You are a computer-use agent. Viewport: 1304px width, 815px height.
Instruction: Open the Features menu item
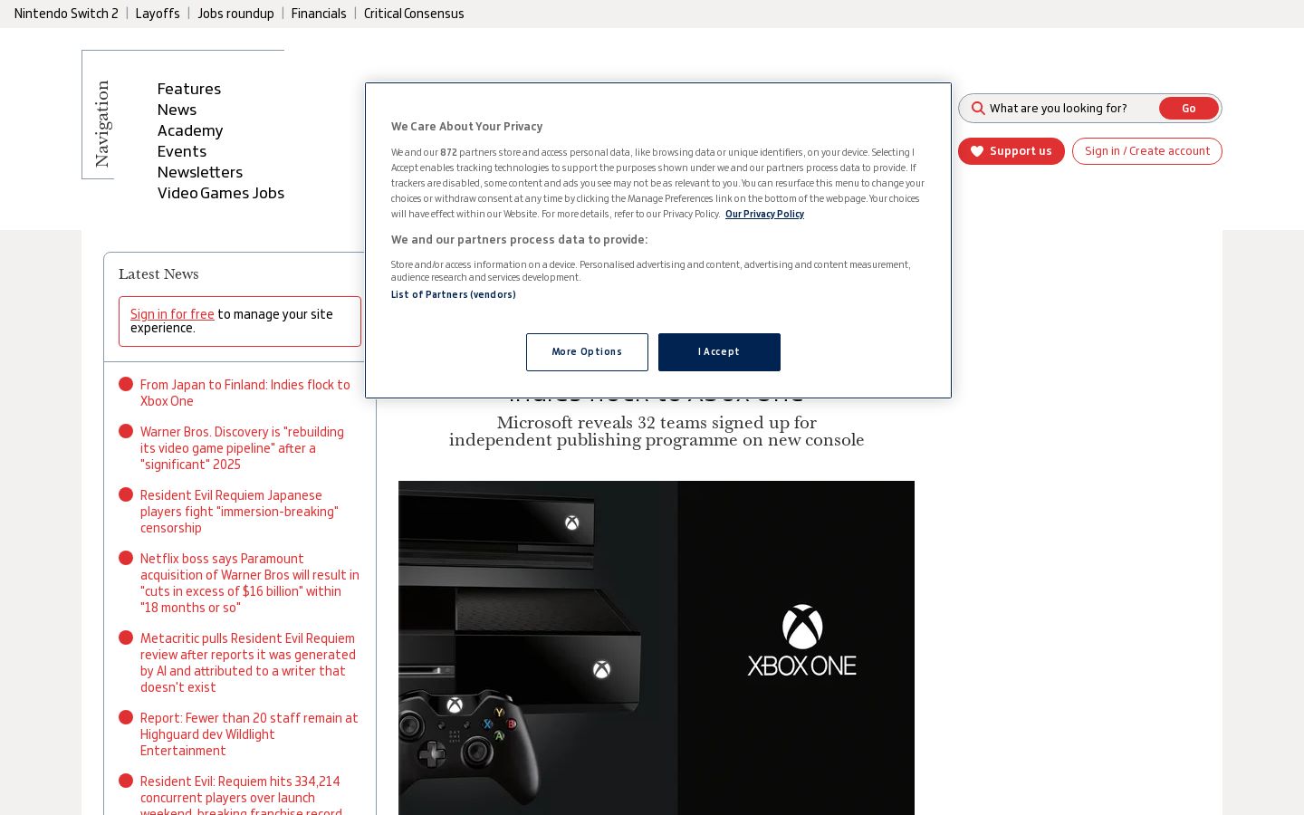pos(189,89)
